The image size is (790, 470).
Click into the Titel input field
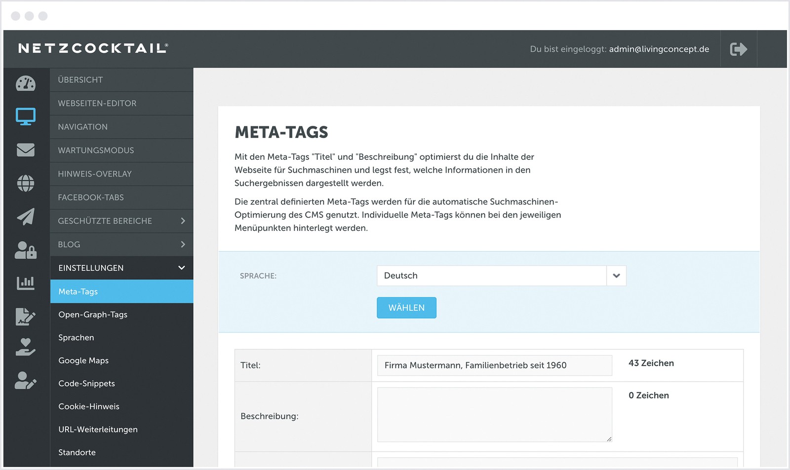click(494, 365)
